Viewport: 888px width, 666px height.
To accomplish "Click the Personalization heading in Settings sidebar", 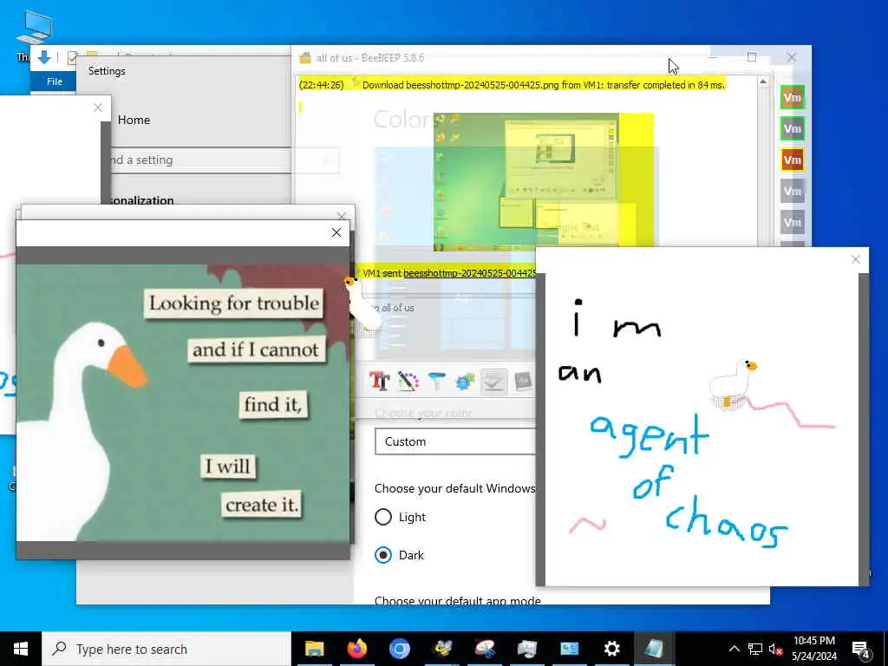I will [x=141, y=200].
